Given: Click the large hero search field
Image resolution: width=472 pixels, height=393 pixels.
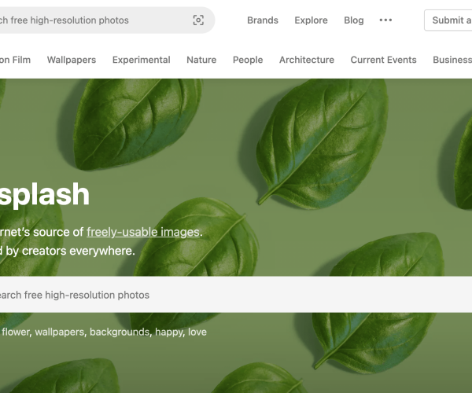Looking at the screenshot, I should pyautogui.click(x=236, y=295).
